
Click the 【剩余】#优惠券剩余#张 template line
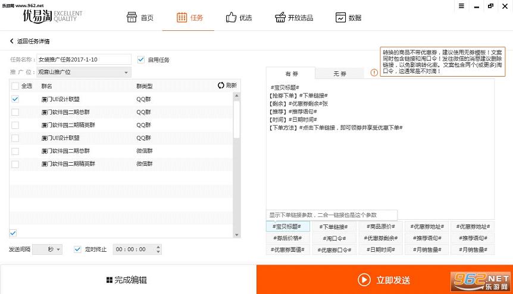coord(298,103)
